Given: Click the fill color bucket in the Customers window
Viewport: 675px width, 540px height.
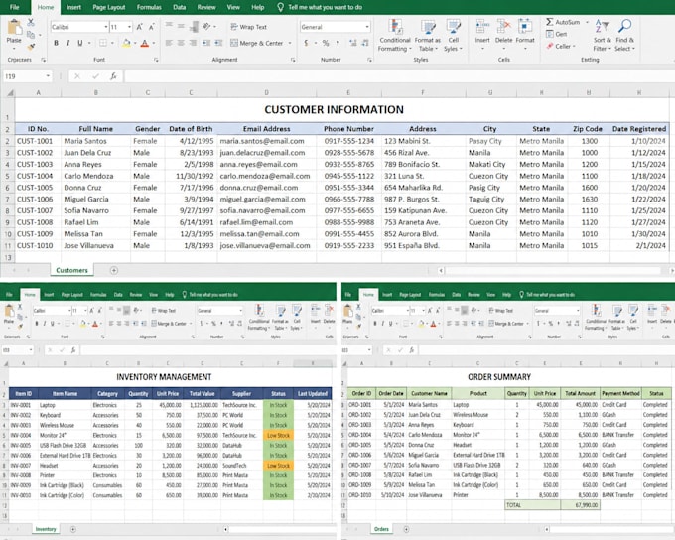Looking at the screenshot, I should pyautogui.click(x=126, y=43).
